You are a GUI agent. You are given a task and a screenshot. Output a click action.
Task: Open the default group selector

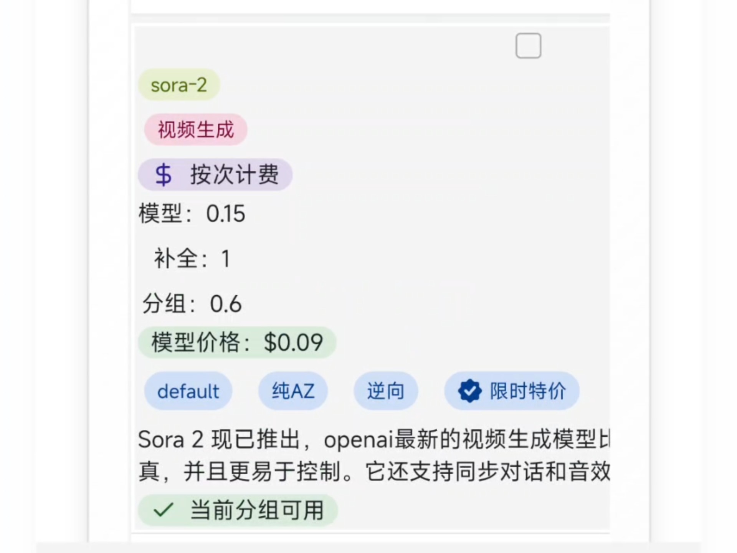(x=188, y=391)
